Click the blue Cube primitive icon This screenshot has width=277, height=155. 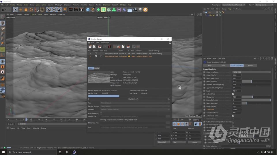[x=88, y=10]
